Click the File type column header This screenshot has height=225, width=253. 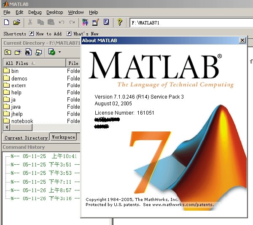(73, 63)
